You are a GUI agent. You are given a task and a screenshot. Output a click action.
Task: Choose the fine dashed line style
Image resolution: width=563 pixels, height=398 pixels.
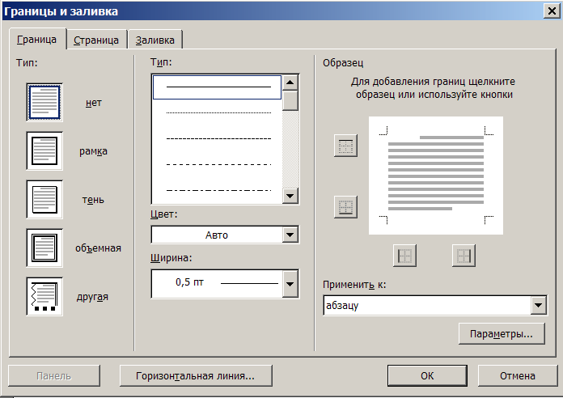click(218, 138)
